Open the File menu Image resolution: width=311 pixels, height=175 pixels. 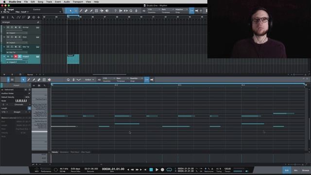click(26, 2)
